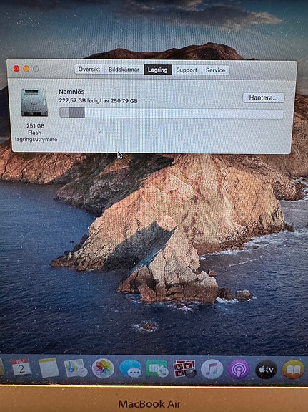The image size is (308, 412).
Task: Select the Lagring tab
Action: (157, 70)
